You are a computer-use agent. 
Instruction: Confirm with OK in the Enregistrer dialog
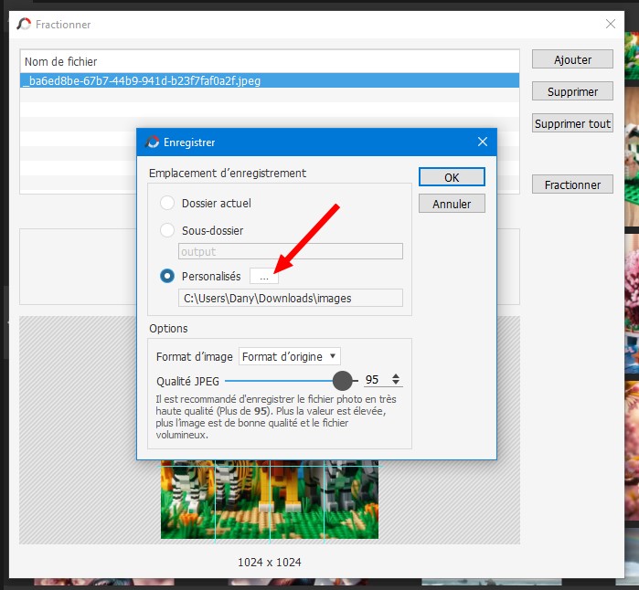coord(452,177)
